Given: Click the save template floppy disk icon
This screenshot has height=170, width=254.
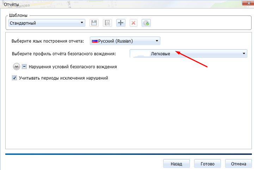Looking at the screenshot, I should click(94, 23).
